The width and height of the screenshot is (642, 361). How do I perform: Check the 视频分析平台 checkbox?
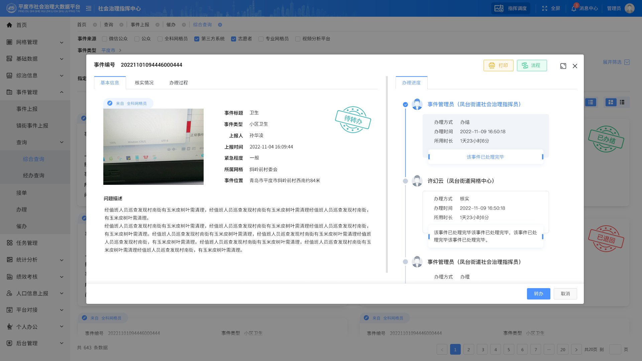298,39
